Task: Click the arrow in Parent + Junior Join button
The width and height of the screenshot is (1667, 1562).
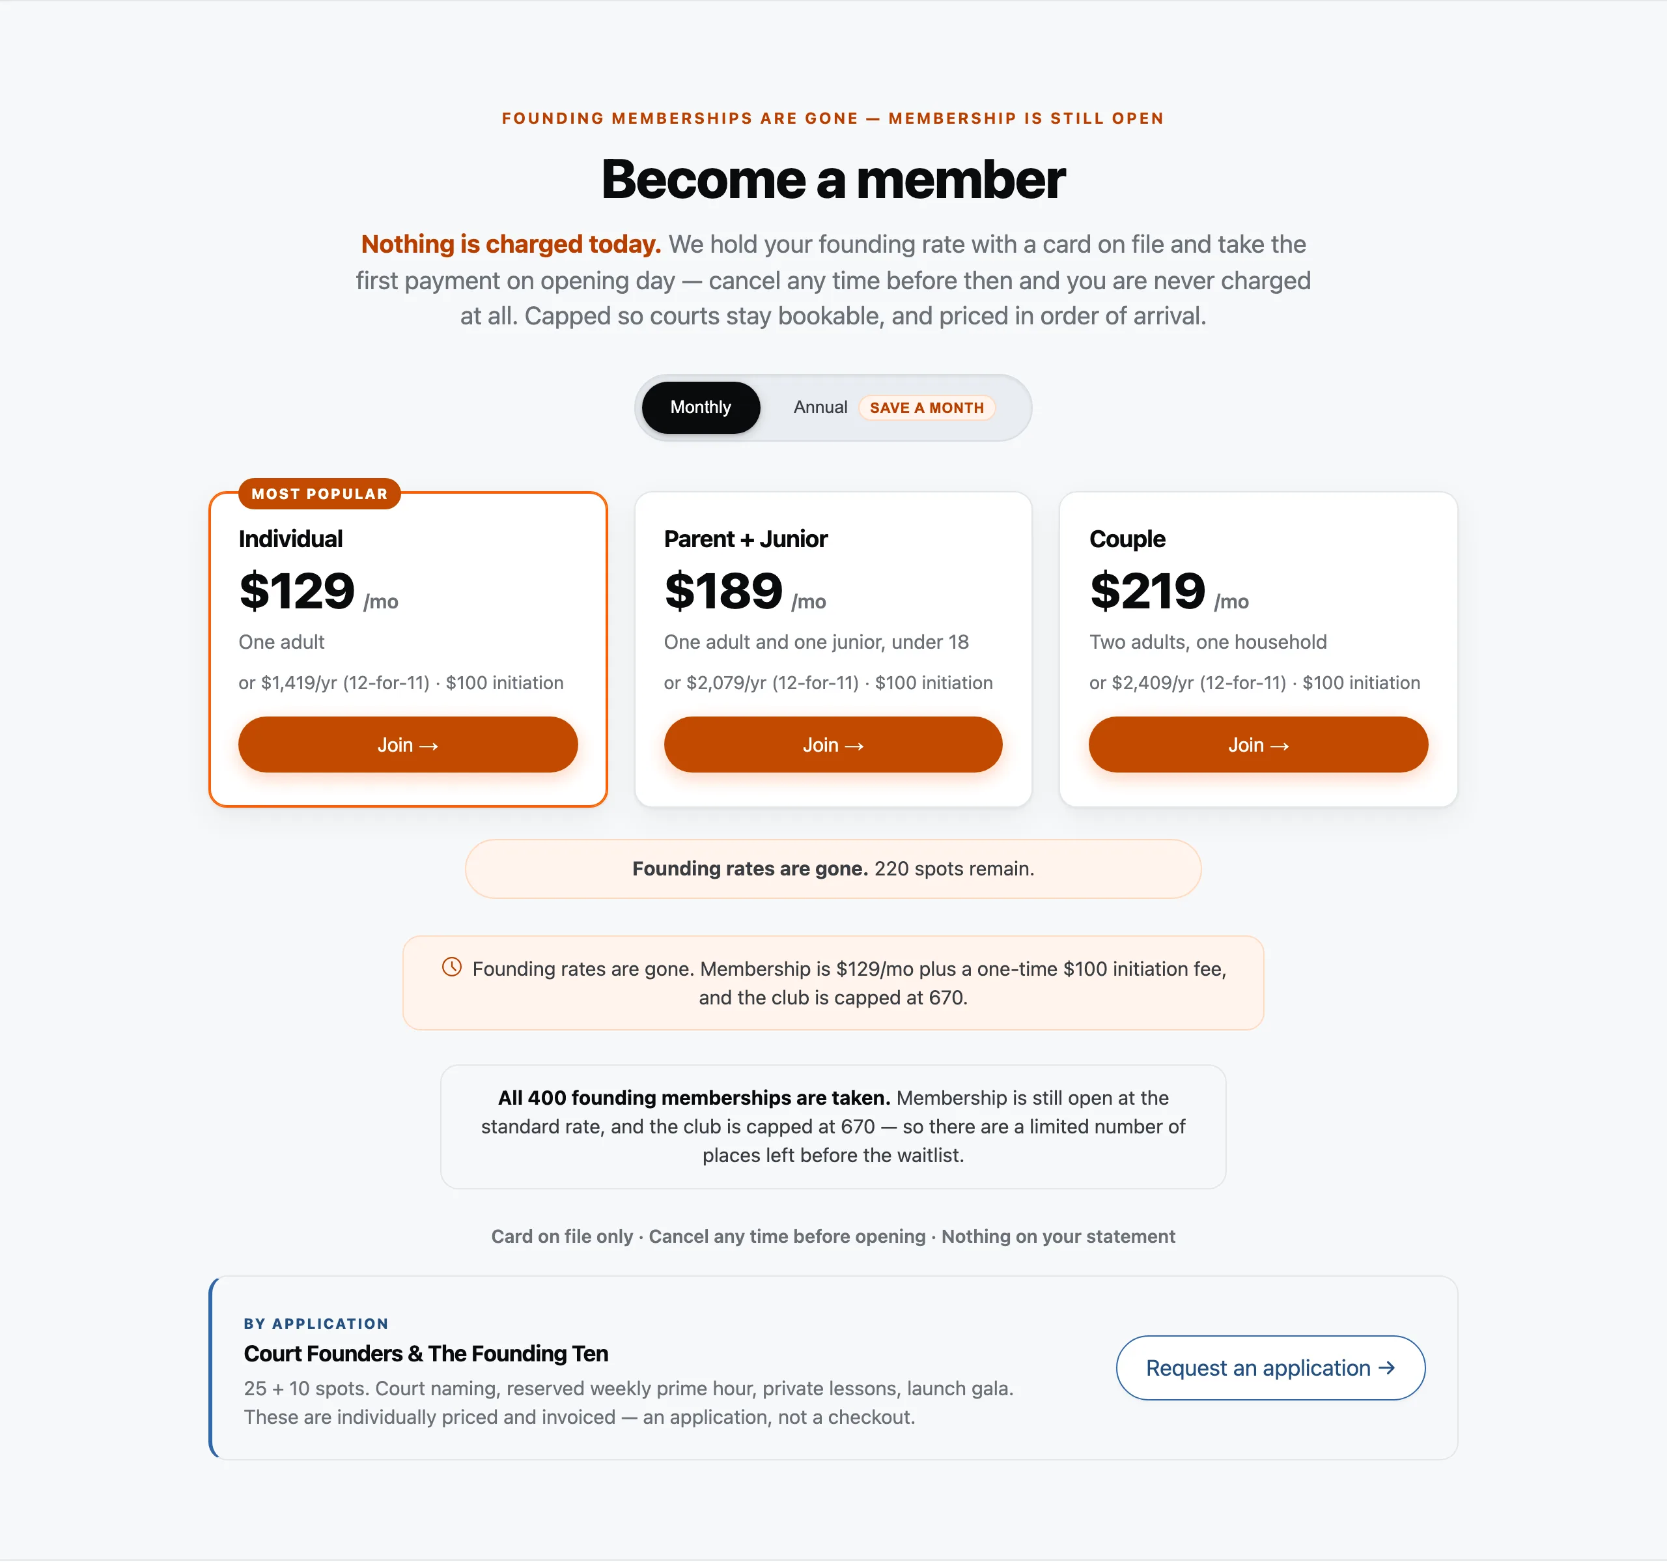Action: click(854, 746)
